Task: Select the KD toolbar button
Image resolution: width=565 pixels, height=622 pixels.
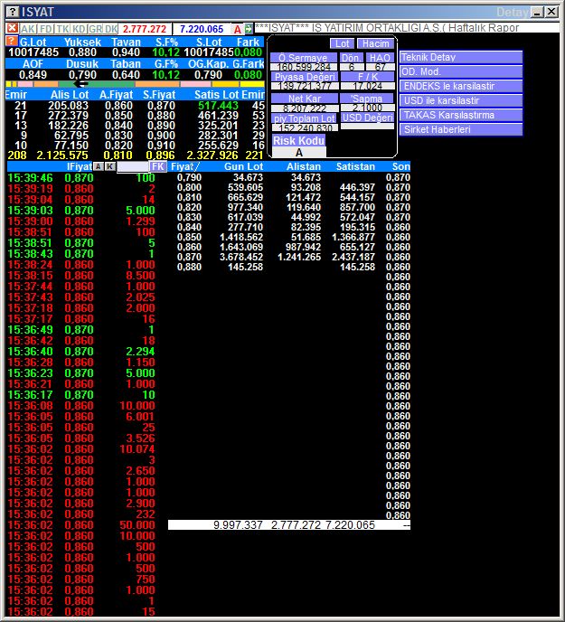Action: (x=79, y=29)
